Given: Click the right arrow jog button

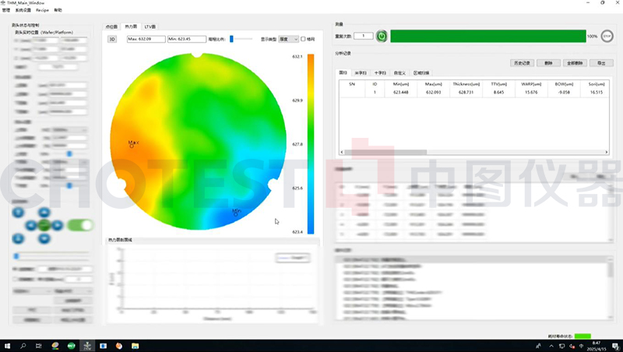Looking at the screenshot, I should pyautogui.click(x=57, y=226).
